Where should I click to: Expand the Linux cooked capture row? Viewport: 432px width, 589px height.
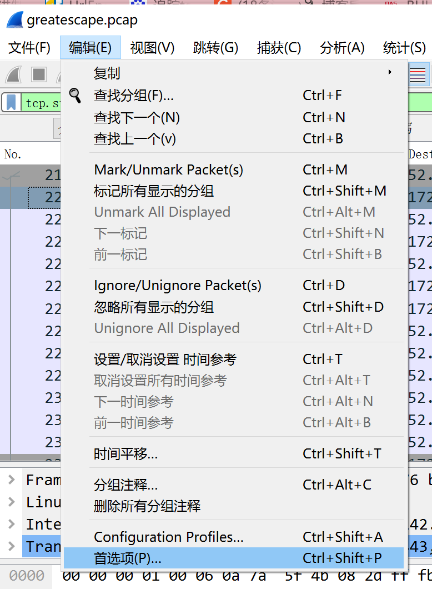[12, 502]
